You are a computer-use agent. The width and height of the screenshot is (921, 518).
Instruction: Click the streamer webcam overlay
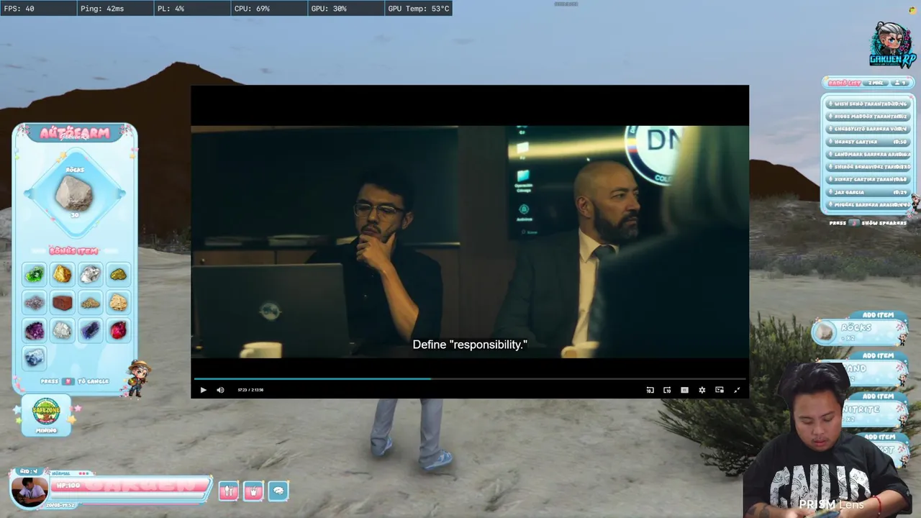tap(827, 440)
